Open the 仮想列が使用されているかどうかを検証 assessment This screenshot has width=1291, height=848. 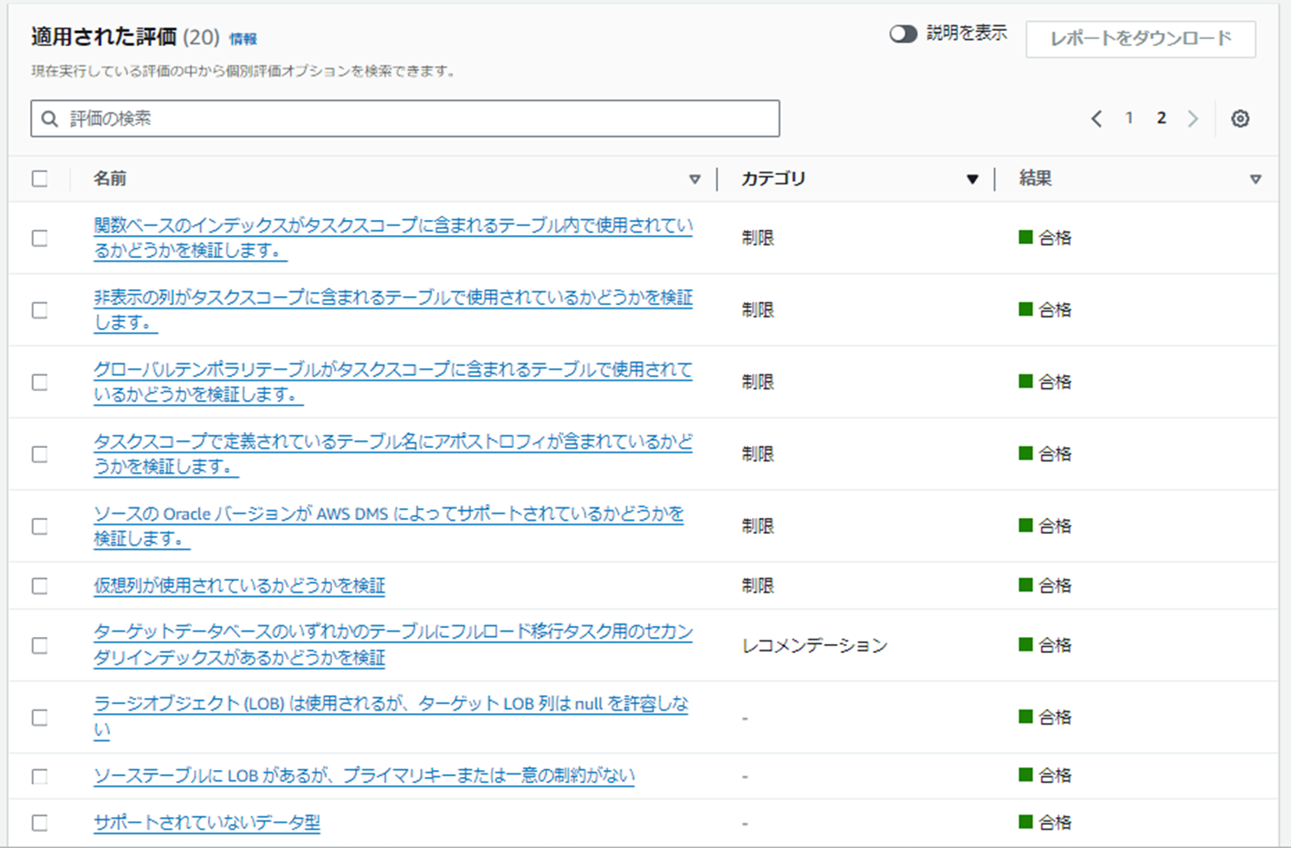[238, 585]
